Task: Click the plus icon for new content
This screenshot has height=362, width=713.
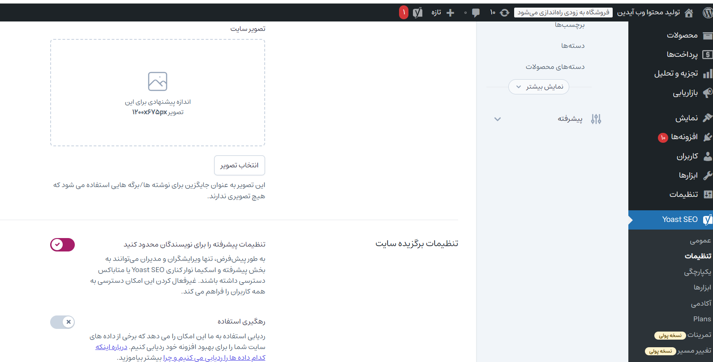Action: pyautogui.click(x=451, y=13)
